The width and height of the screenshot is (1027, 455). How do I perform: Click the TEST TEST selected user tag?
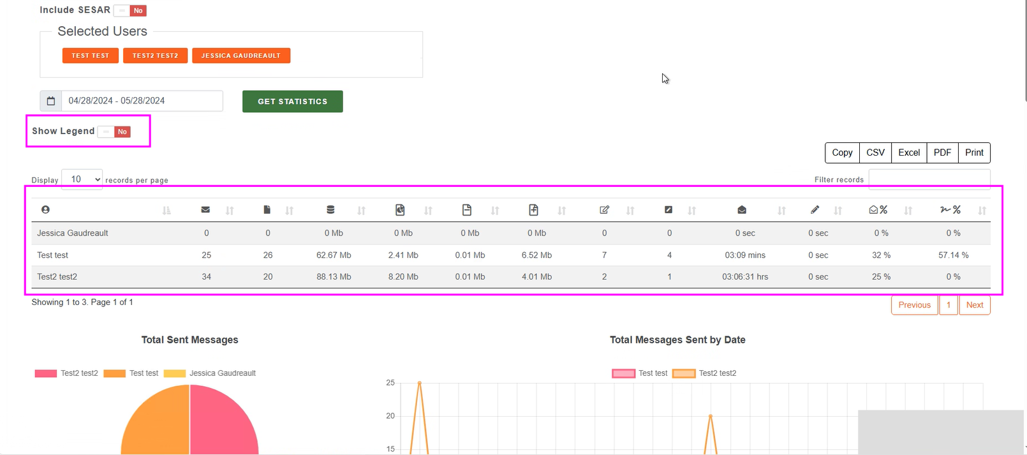91,56
